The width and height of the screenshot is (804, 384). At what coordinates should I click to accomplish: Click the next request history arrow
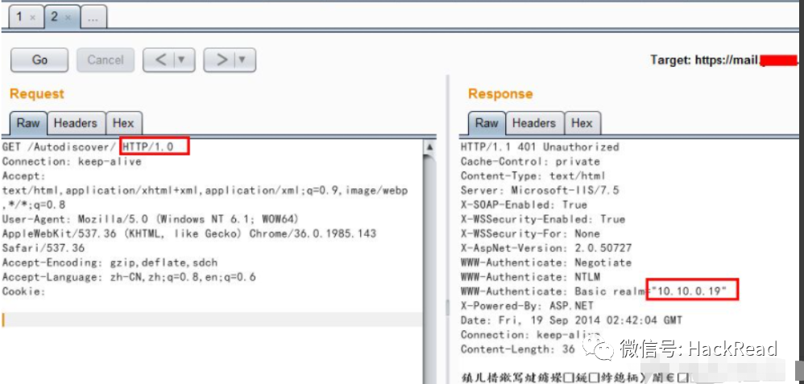220,60
